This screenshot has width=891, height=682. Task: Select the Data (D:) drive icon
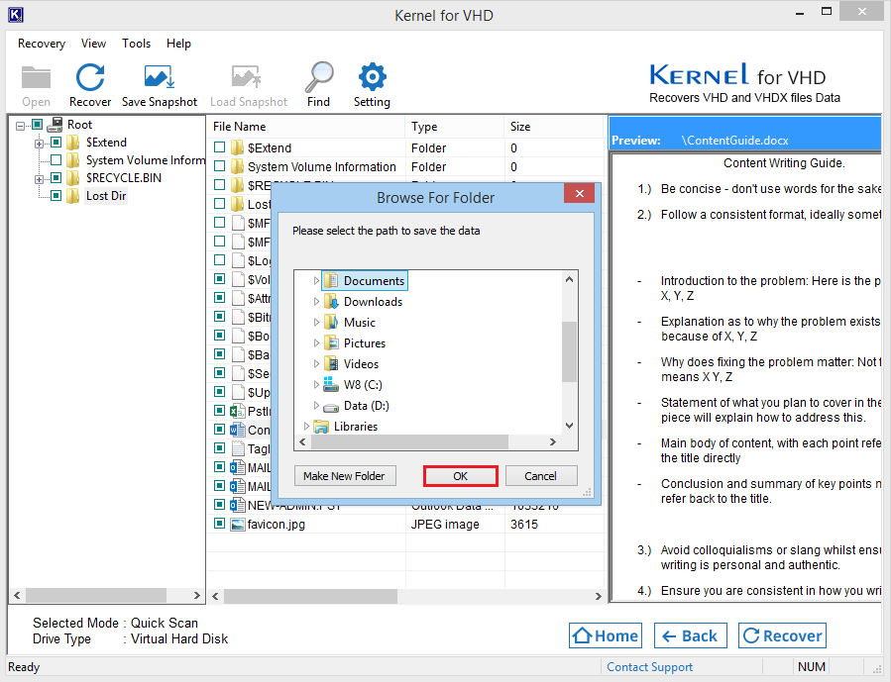[x=331, y=406]
